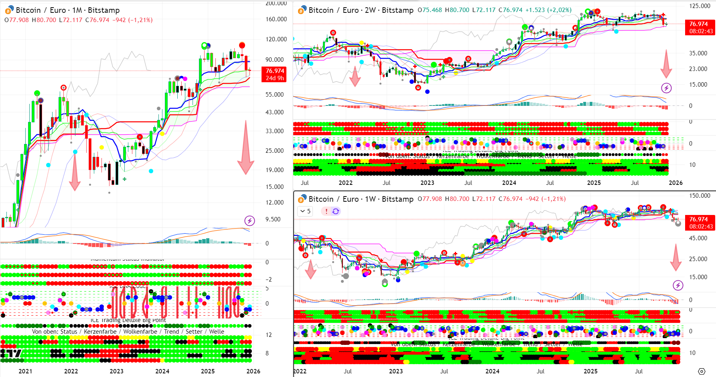Viewport: 716px width, 377px height.
Task: Click the red exclamation warning icon
Action: tap(326, 211)
